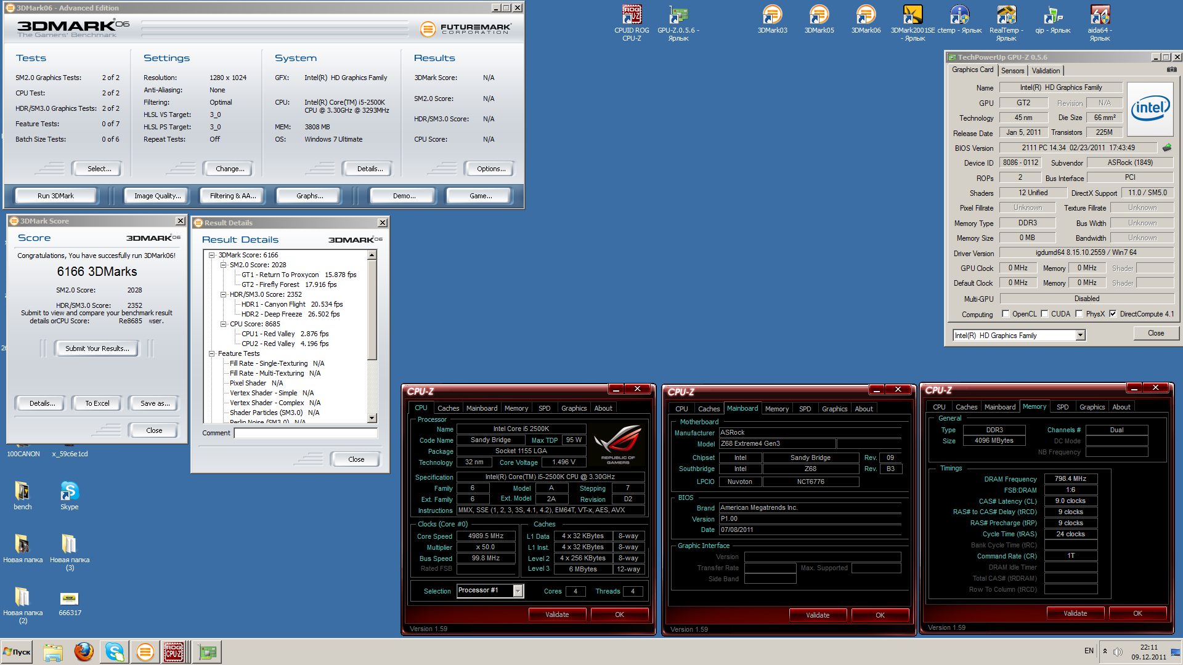Viewport: 1183px width, 665px height.
Task: Open CPUID ROG CPU-Z desktop shortcut
Action: (632, 23)
